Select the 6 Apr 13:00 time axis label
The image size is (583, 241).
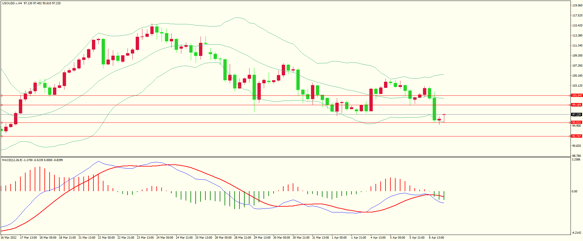(436, 238)
